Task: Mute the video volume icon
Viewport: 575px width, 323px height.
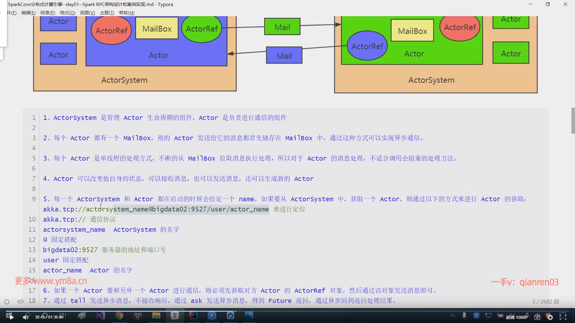Action: [x=26, y=317]
